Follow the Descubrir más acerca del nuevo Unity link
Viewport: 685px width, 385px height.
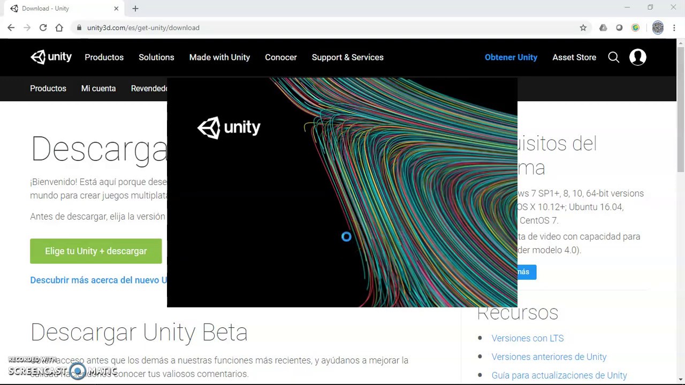[98, 280]
